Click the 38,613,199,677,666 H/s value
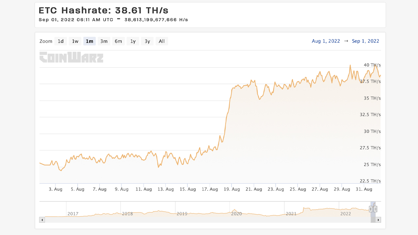The image size is (418, 235). click(156, 20)
